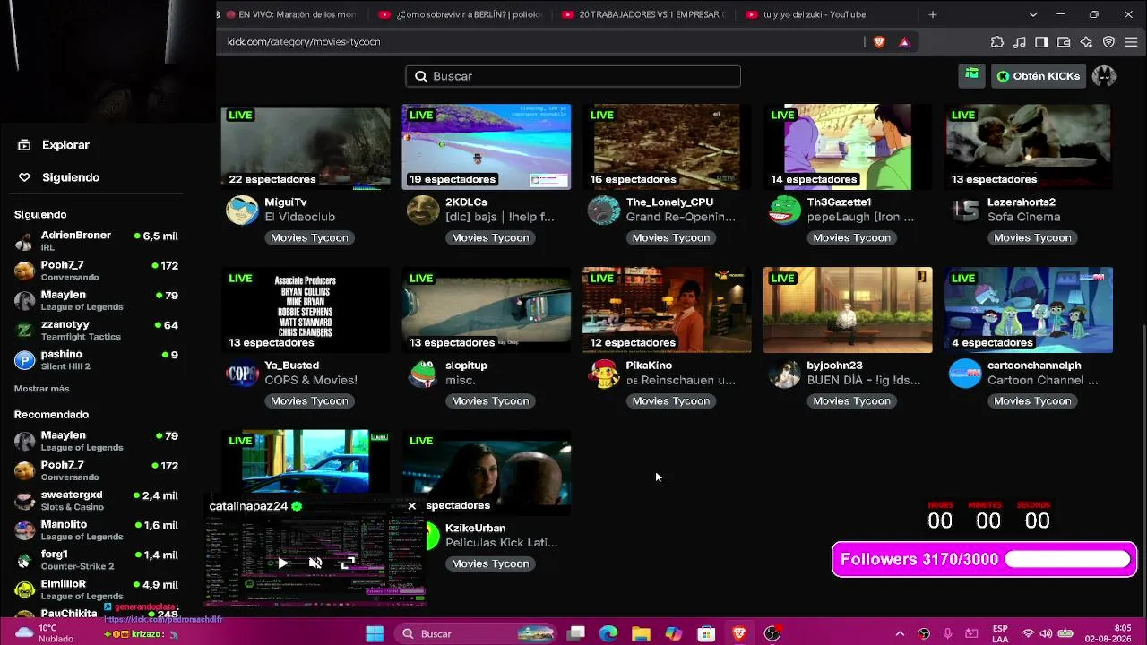Image resolution: width=1147 pixels, height=645 pixels.
Task: Click Movies Tycoon tag under Lazershorts2
Action: (x=1032, y=237)
